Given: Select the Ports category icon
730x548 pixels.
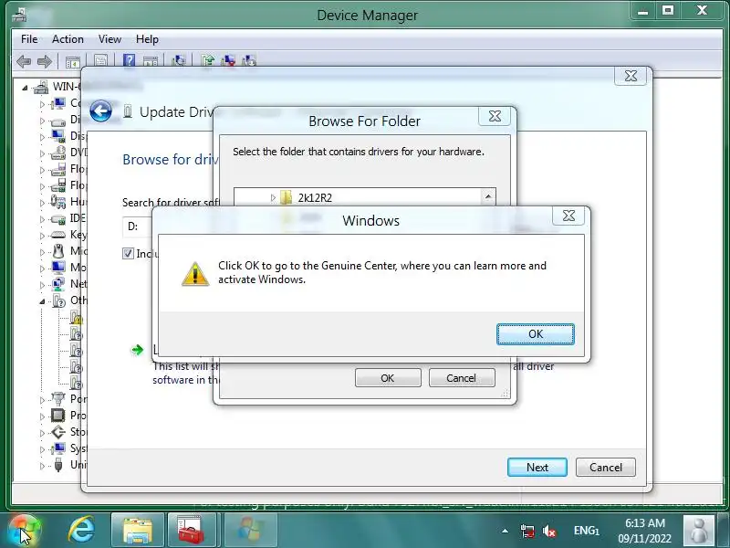Looking at the screenshot, I should pyautogui.click(x=58, y=399).
